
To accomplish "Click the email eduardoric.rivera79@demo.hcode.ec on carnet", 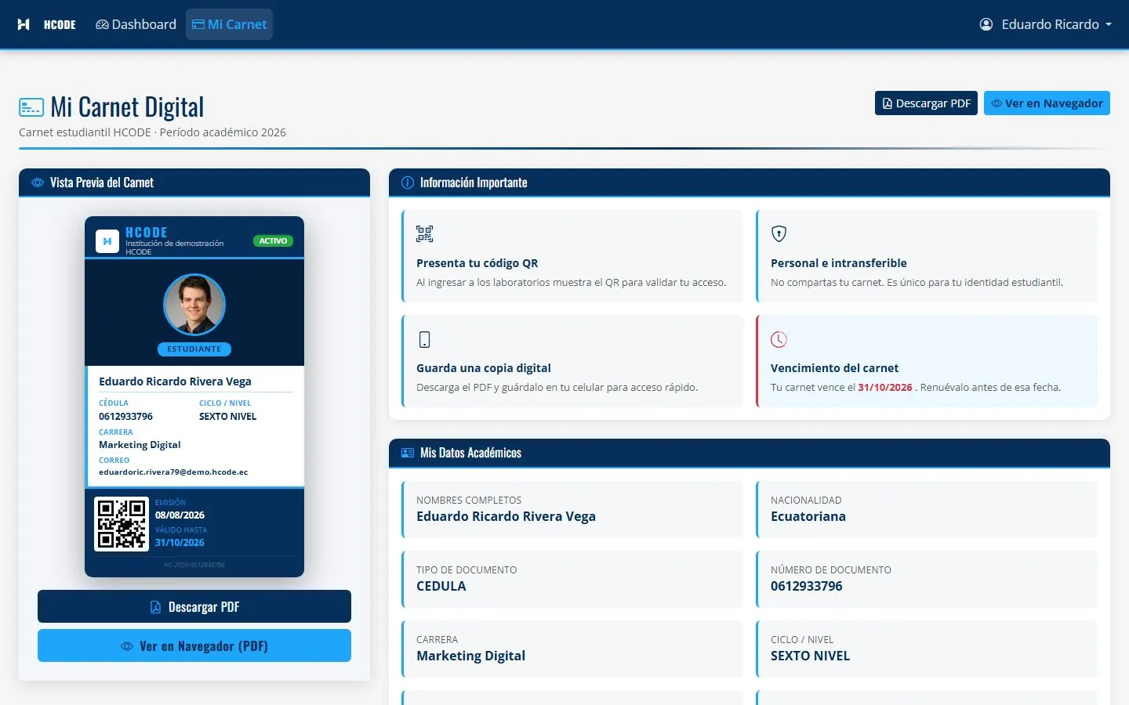I will [173, 472].
